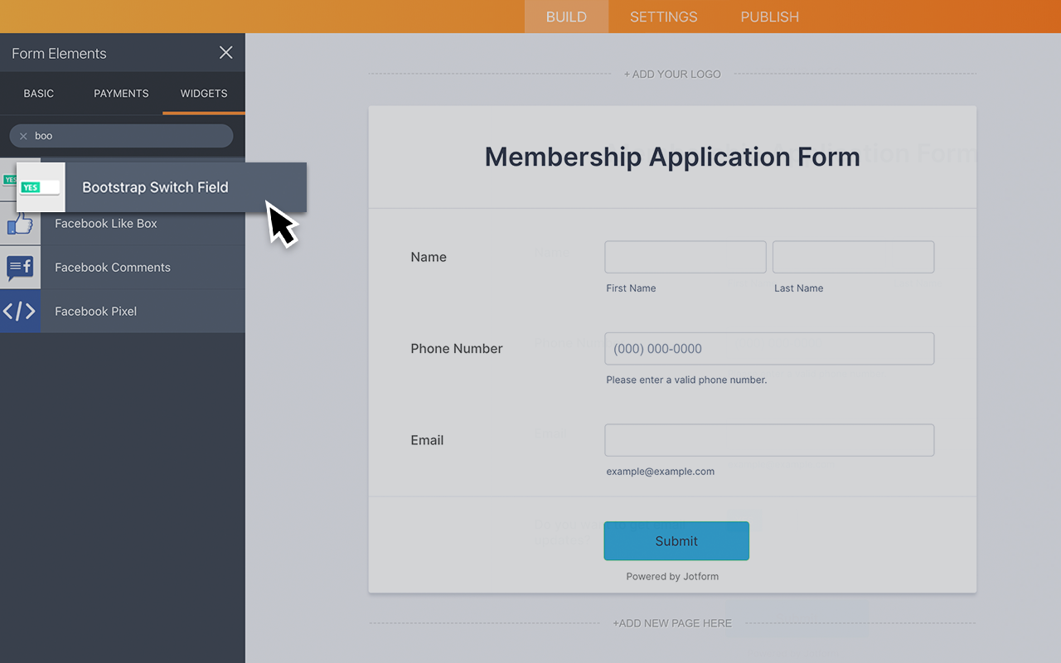1061x663 pixels.
Task: Switch to the BASIC tab
Action: [38, 93]
